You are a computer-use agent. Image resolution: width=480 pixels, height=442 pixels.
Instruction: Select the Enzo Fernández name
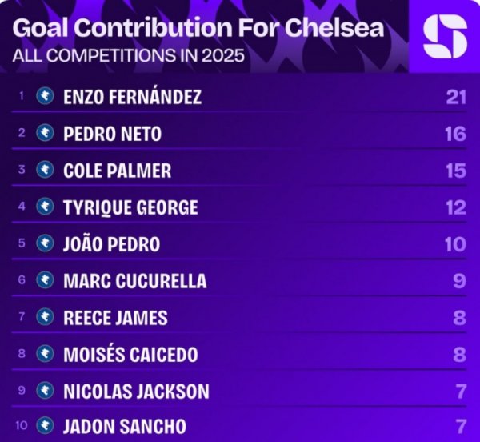coord(132,98)
